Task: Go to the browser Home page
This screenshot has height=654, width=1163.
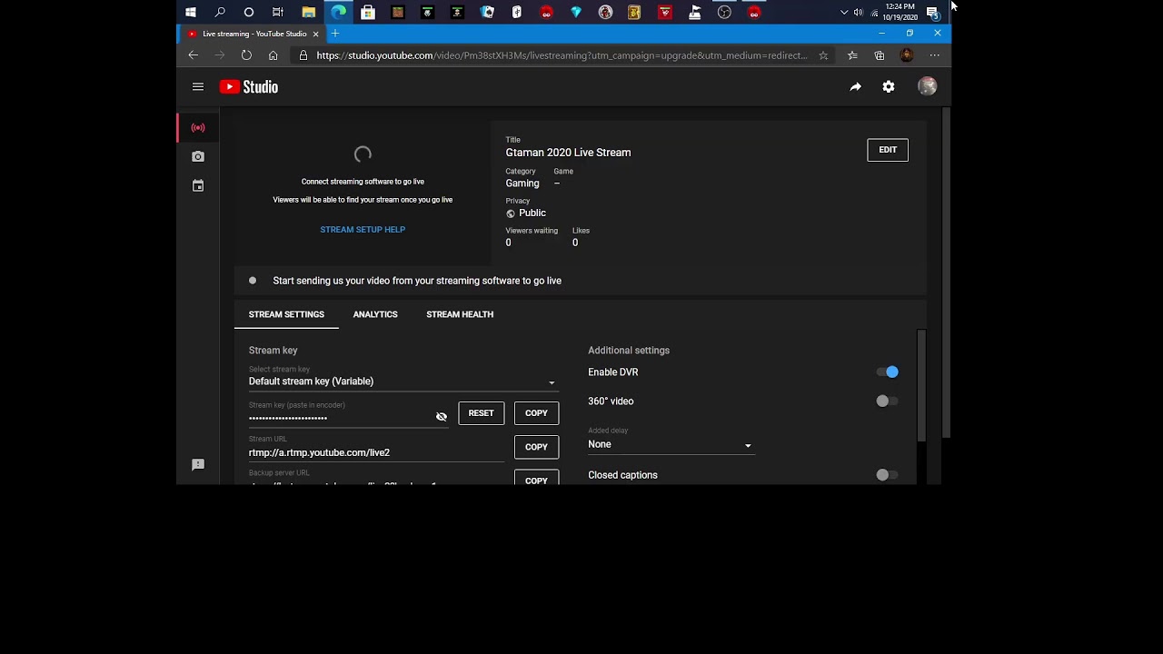Action: pos(273,55)
